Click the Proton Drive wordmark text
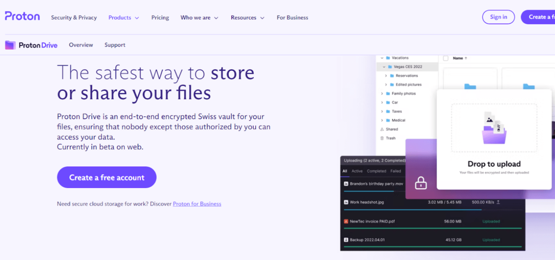The height and width of the screenshot is (260, 555). [x=38, y=45]
